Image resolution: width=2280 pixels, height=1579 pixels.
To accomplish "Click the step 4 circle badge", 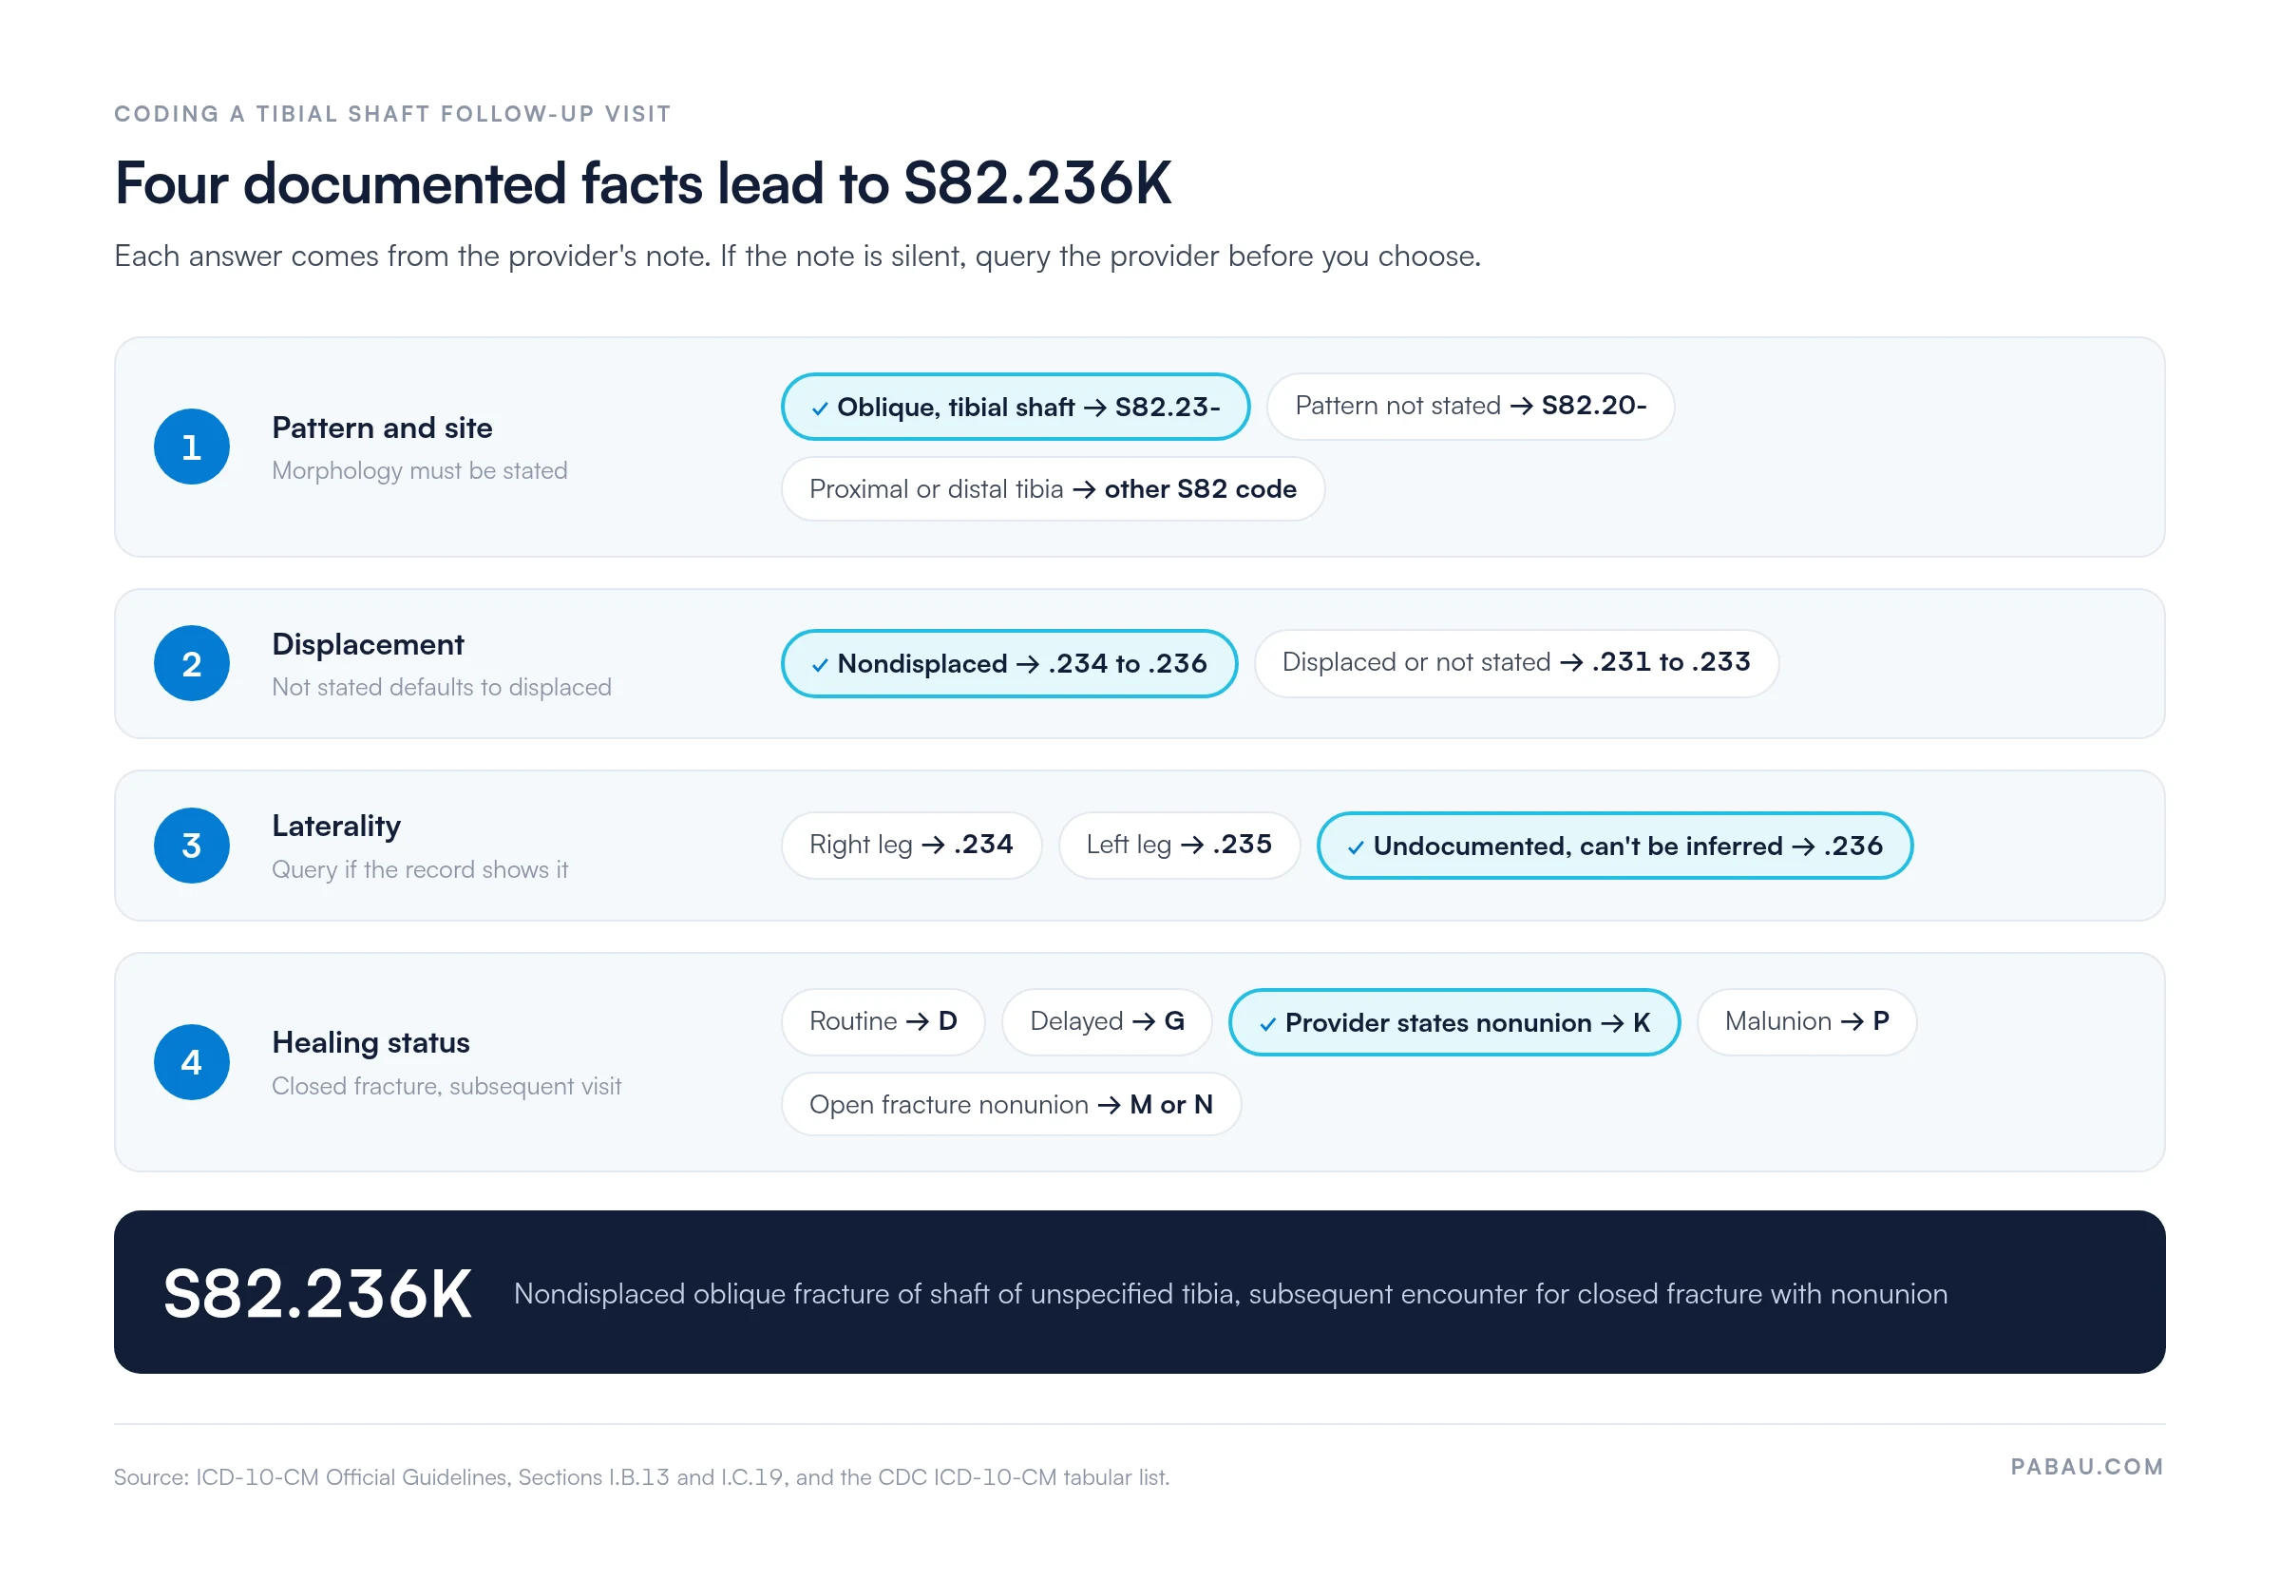I will coord(192,1062).
